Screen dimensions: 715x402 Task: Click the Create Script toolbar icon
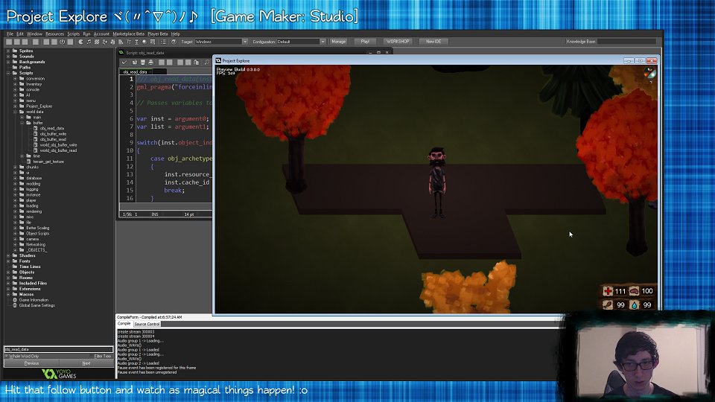pos(112,42)
